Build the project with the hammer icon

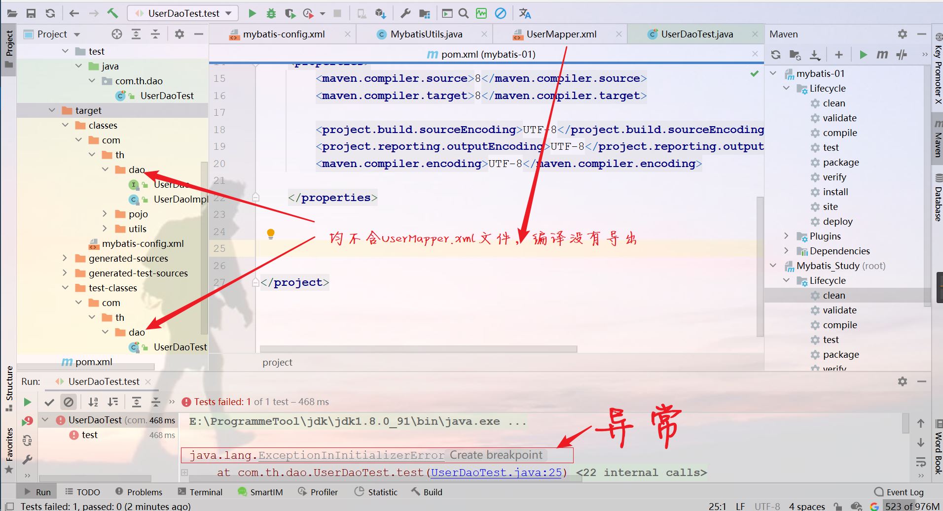(x=112, y=13)
